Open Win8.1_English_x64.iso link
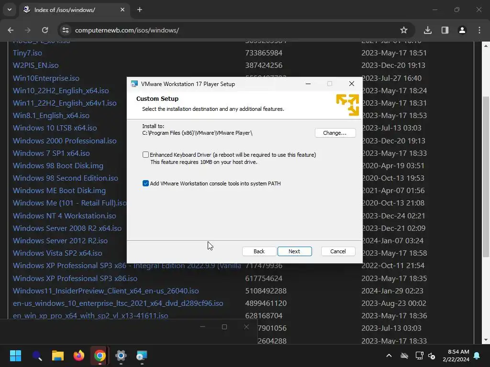 point(51,116)
